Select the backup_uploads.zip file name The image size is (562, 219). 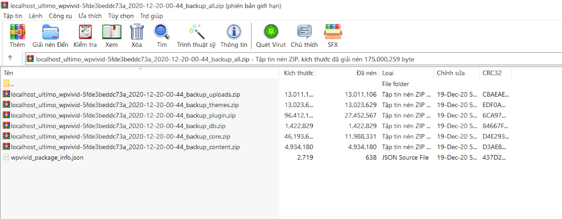point(126,94)
